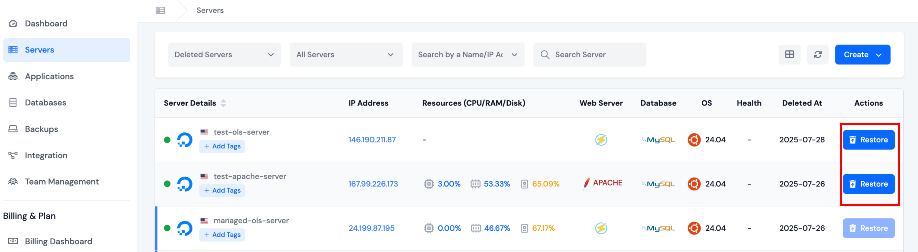Add Tags to test-apache-server
Image resolution: width=918 pixels, height=252 pixels.
(x=222, y=190)
